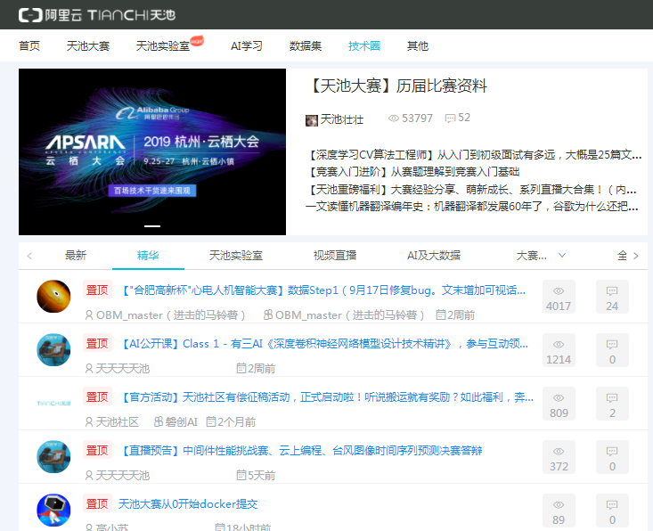Click 89 views counter

click(559, 511)
